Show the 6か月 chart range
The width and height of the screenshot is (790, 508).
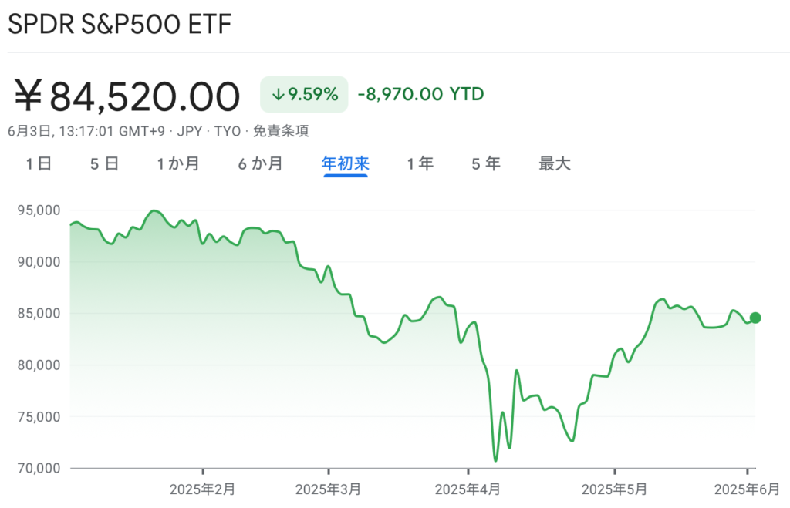click(x=261, y=163)
